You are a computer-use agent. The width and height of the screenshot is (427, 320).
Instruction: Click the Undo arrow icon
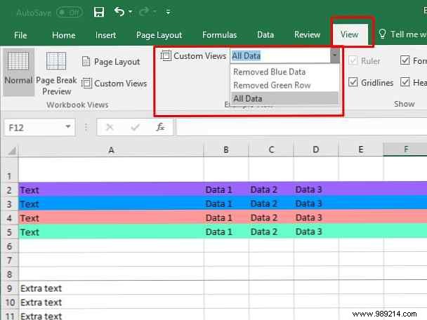tap(119, 12)
